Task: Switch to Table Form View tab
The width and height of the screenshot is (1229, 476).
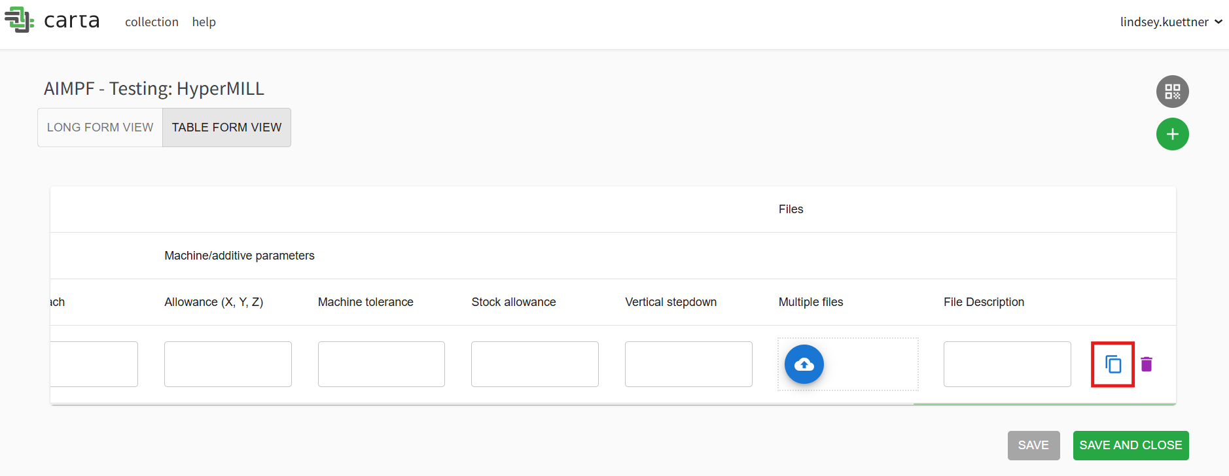Action: (x=226, y=127)
